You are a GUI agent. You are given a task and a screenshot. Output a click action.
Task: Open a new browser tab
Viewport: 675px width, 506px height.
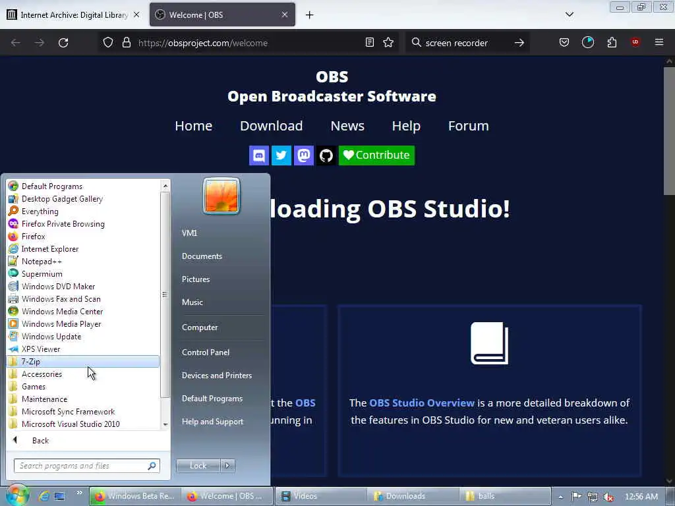[310, 15]
